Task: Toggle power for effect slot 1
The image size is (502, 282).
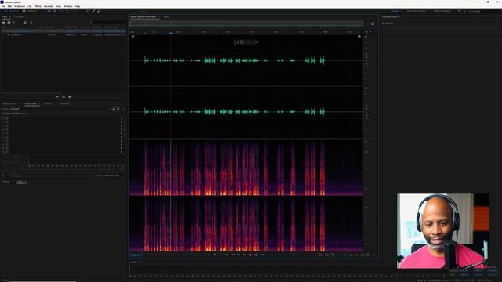Action: tap(7, 118)
